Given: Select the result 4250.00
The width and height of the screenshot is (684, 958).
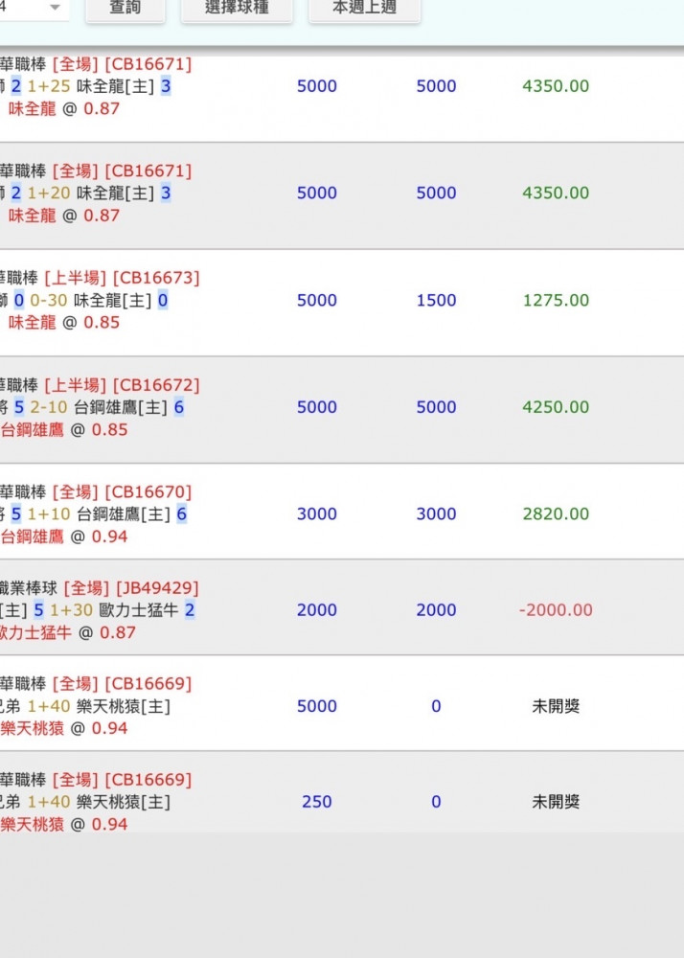Looking at the screenshot, I should (x=556, y=407).
